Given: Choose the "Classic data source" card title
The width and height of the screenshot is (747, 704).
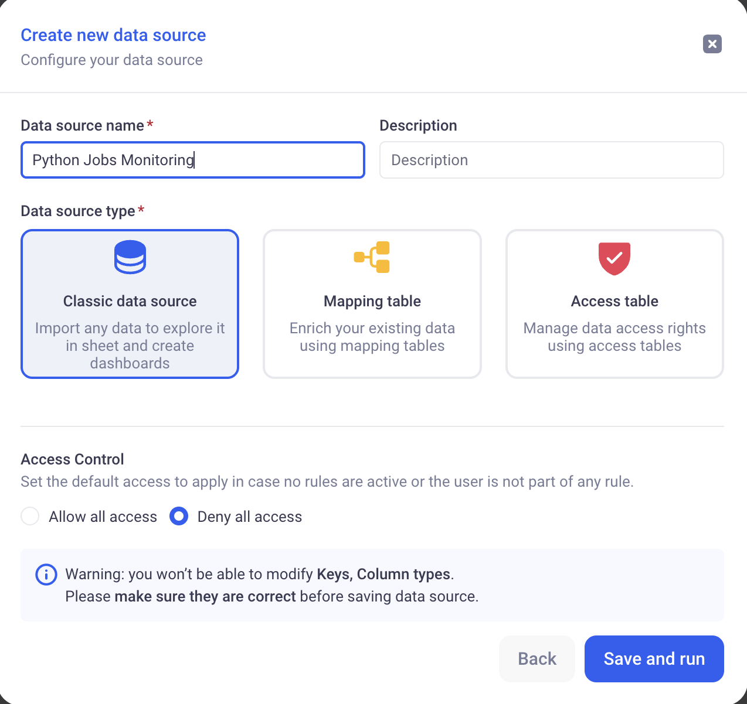Looking at the screenshot, I should pos(130,301).
